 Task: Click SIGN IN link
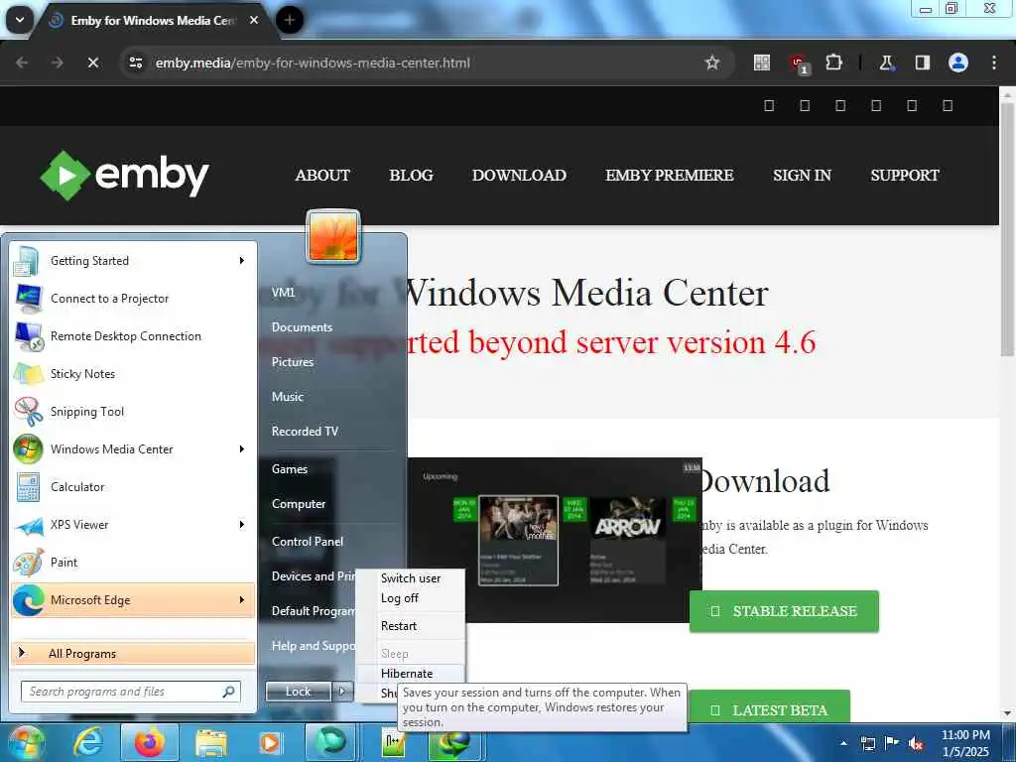(x=802, y=175)
